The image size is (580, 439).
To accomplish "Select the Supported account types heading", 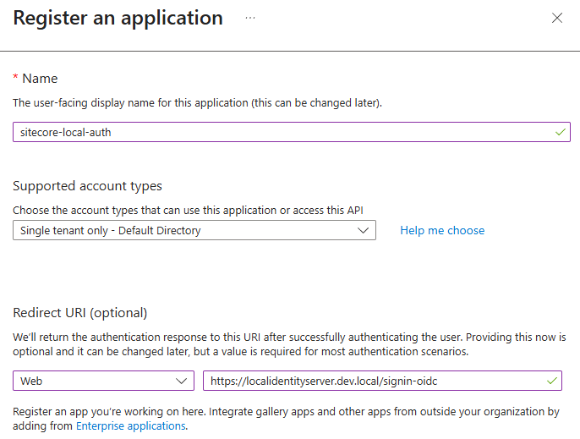I will coord(87,186).
